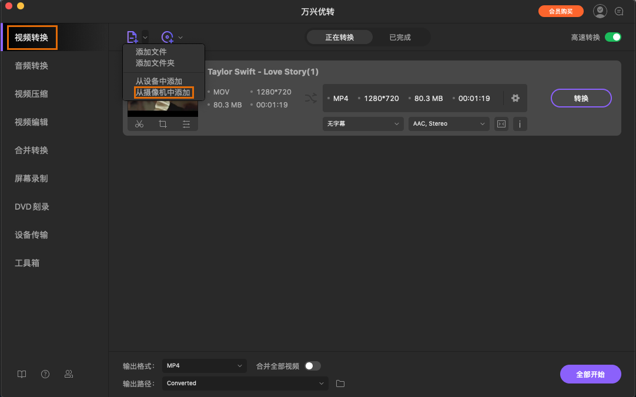Open the add files icon in the toolbar
Screen dimensions: 636x397
coord(132,36)
